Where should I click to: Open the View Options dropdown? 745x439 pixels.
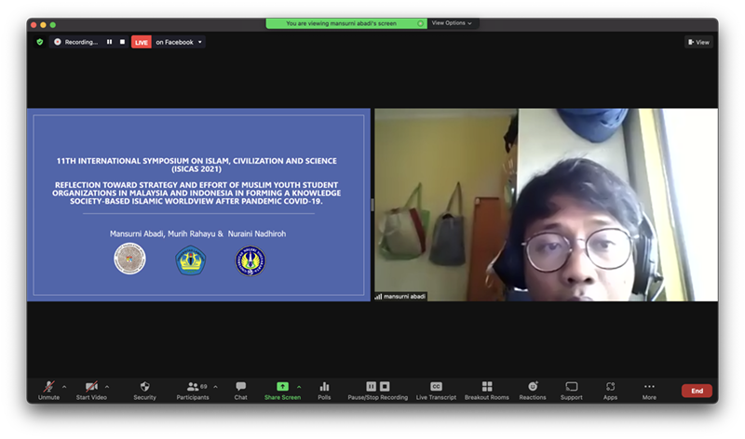coord(452,23)
